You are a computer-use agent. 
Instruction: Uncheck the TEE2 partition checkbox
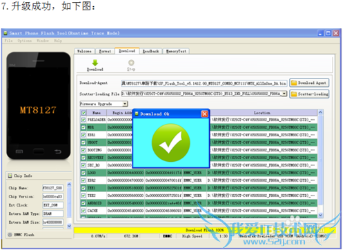coord(83,196)
